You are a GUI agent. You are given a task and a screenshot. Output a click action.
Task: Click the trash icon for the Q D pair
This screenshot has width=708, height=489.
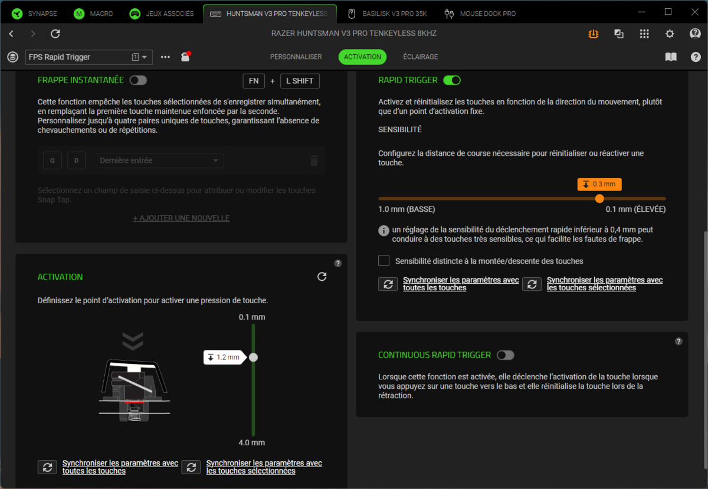click(314, 160)
